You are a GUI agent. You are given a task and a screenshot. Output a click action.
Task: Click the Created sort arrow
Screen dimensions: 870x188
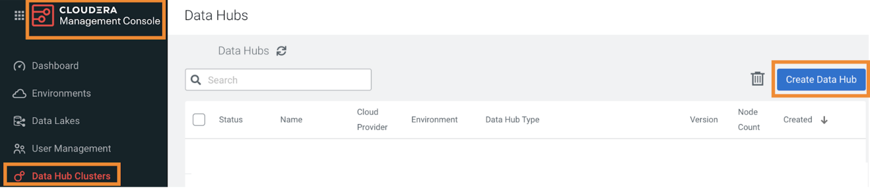(824, 120)
